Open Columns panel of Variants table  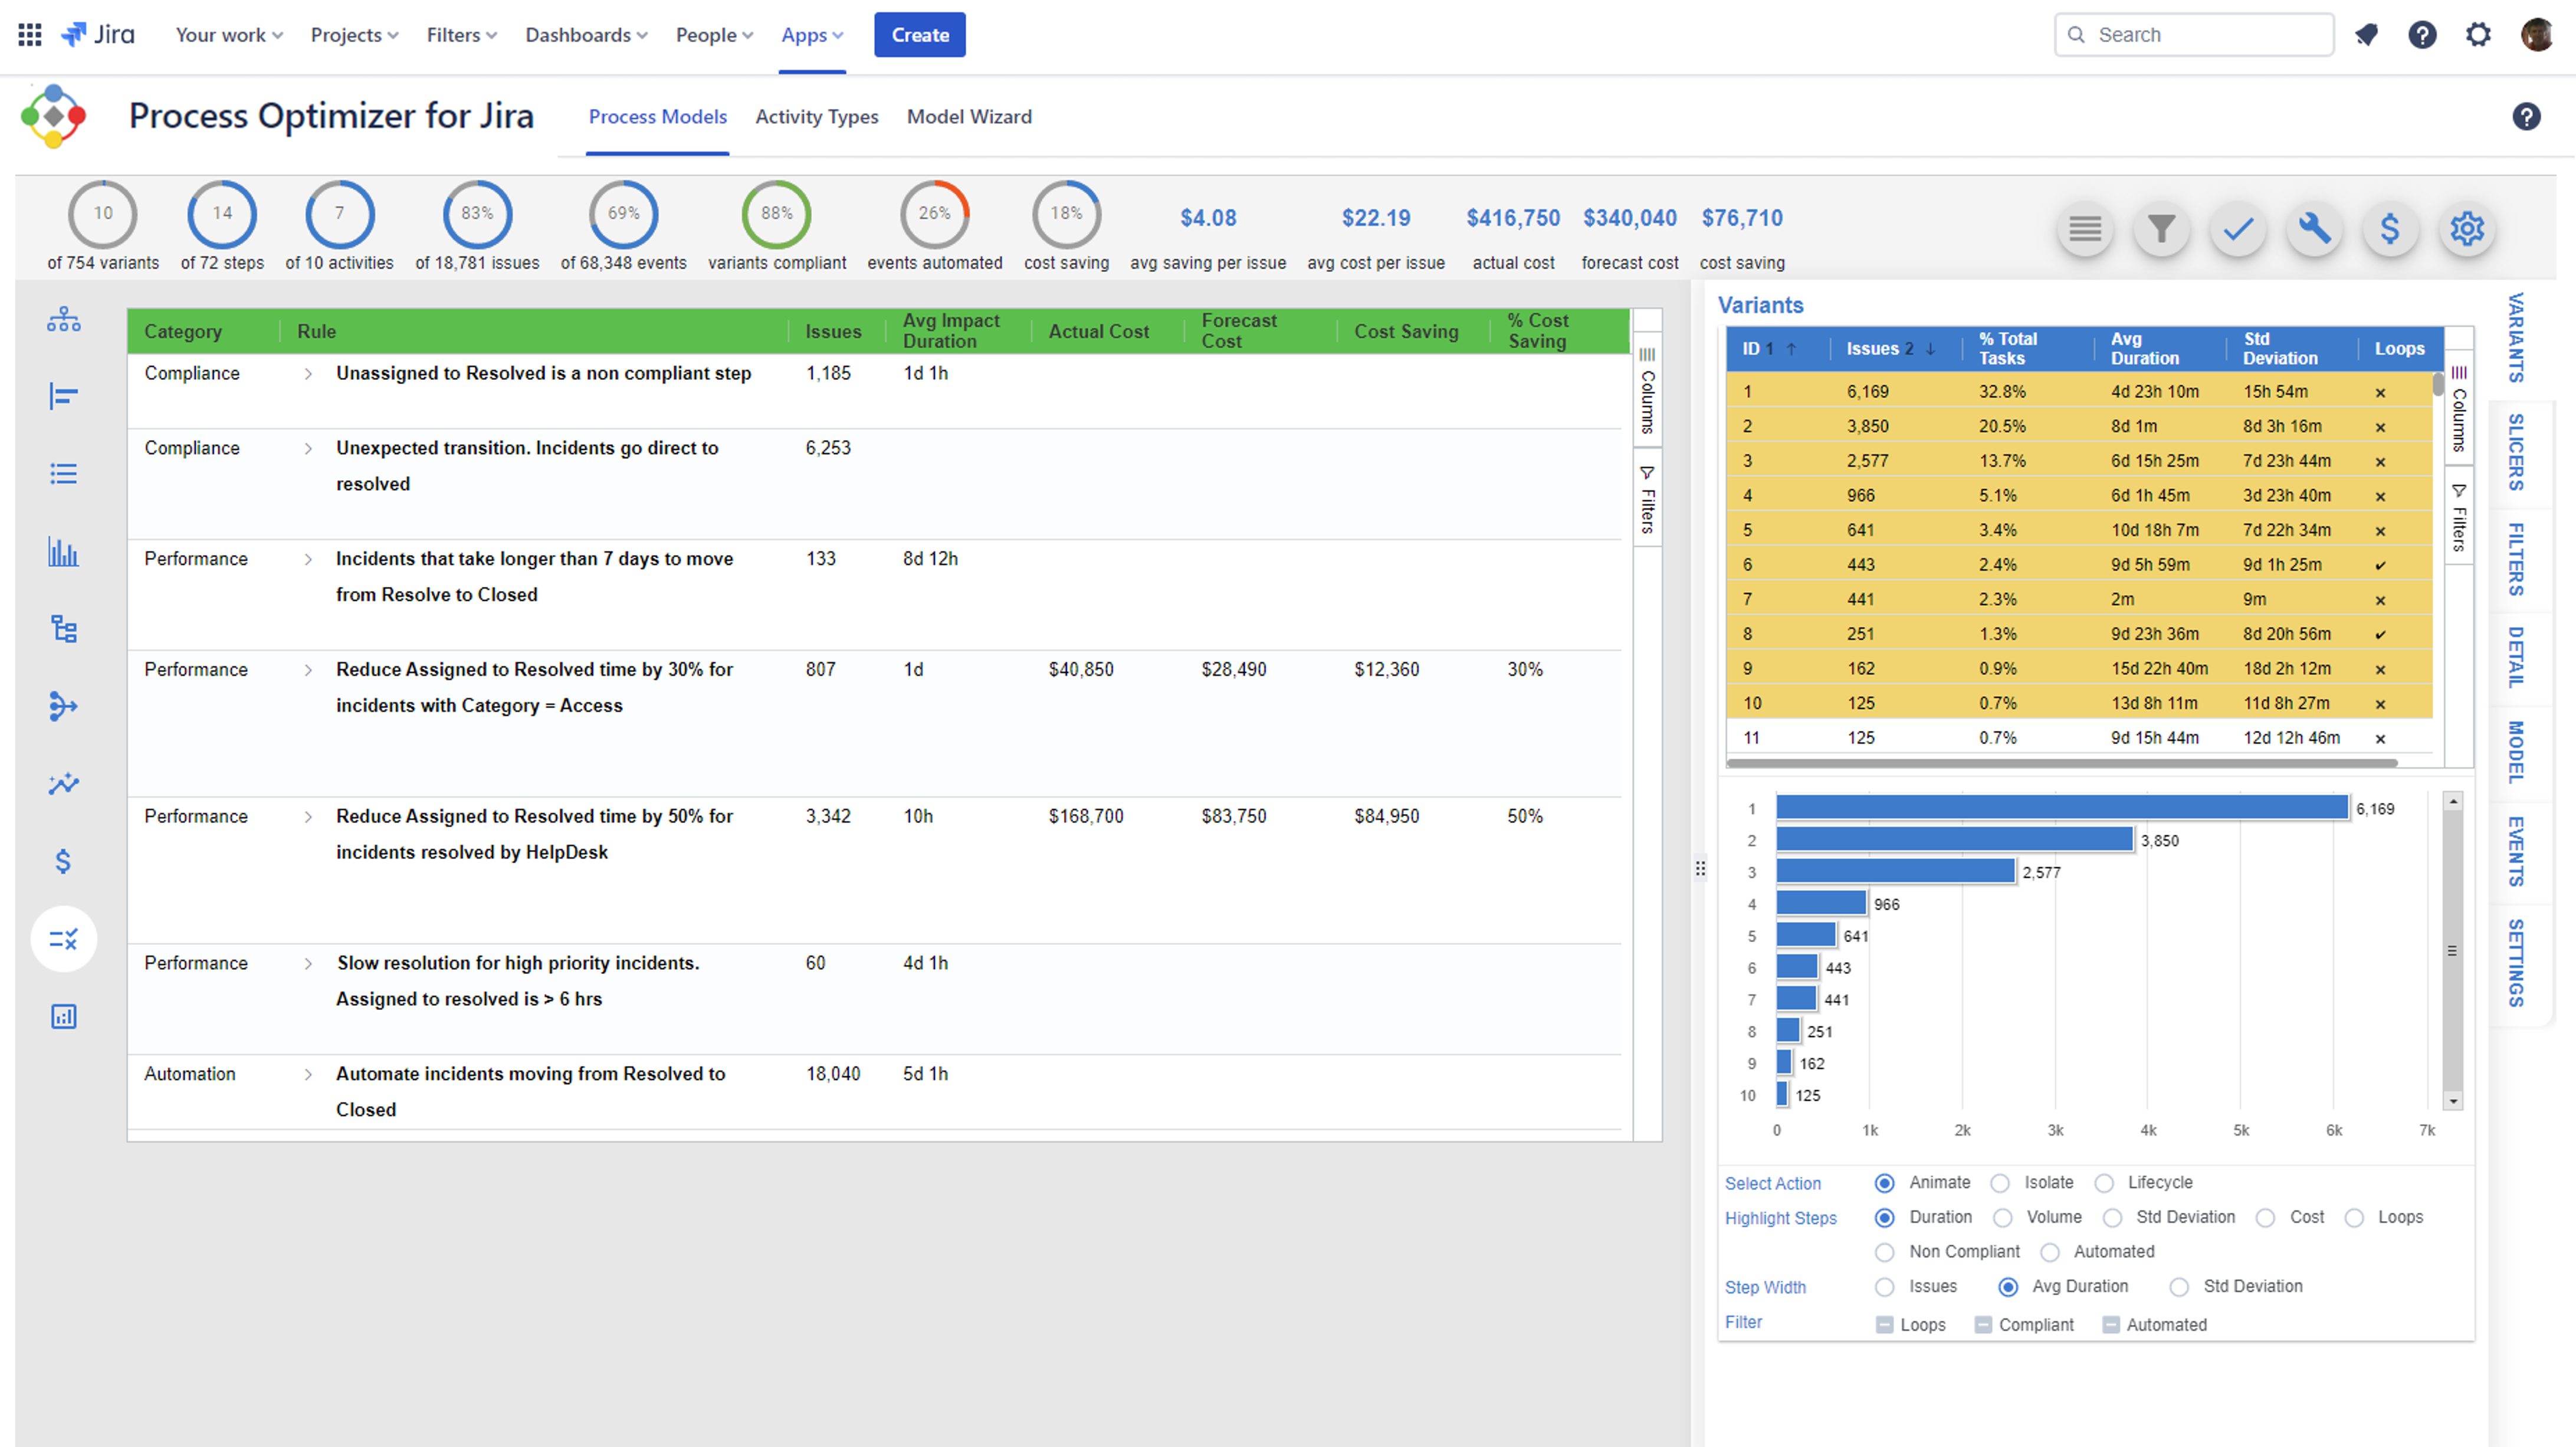[2459, 409]
